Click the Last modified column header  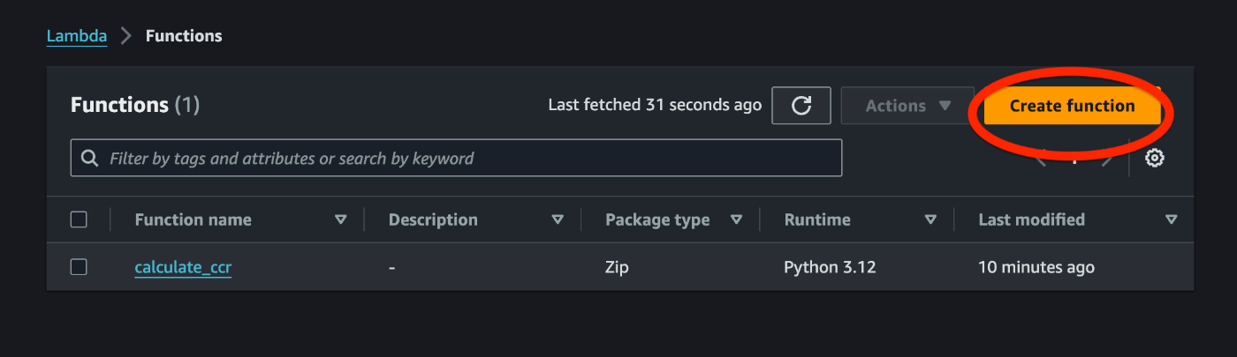[1031, 219]
